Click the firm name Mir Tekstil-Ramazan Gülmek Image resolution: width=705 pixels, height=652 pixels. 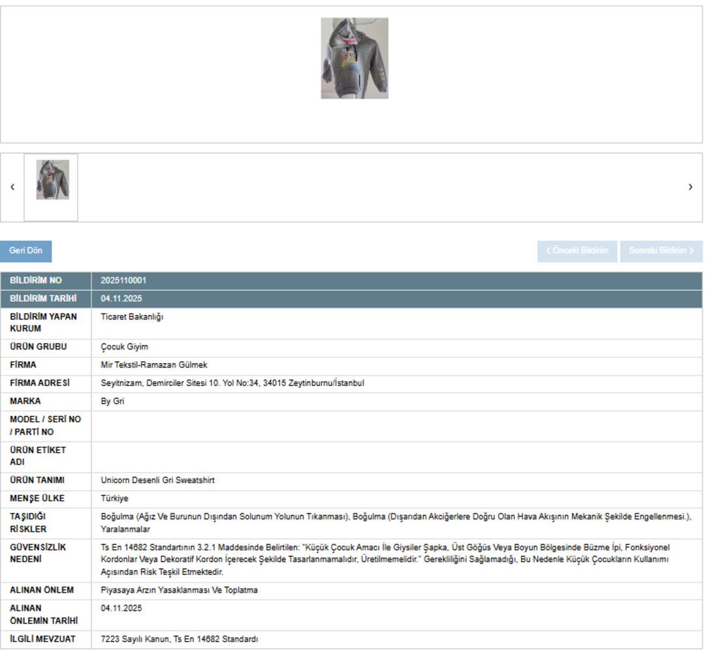154,365
